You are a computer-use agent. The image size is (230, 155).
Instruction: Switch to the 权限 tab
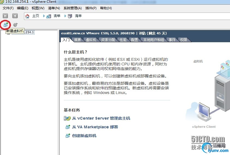click(184, 40)
